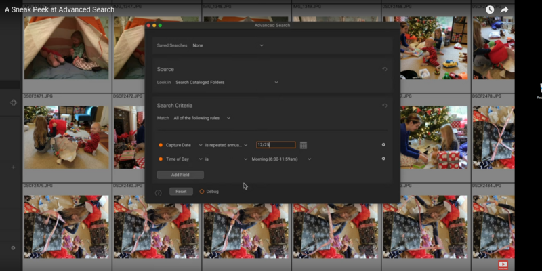
Task: Open the Saved Searches dropdown
Action: [228, 45]
